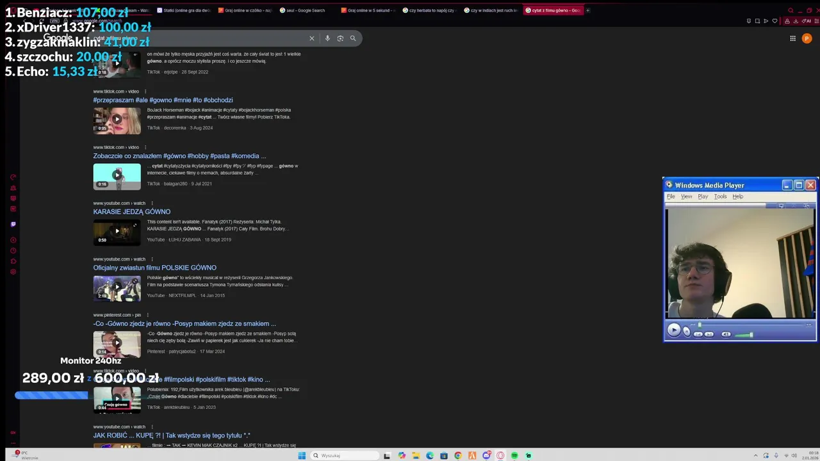Open the View menu in Media Player

(686, 197)
